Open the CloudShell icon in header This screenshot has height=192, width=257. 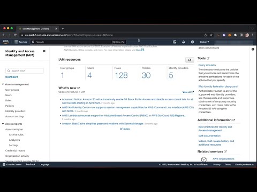pyautogui.click(x=175, y=42)
